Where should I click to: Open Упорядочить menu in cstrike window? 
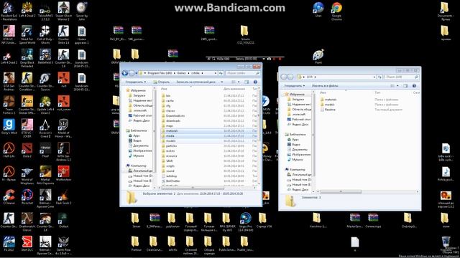point(136,82)
